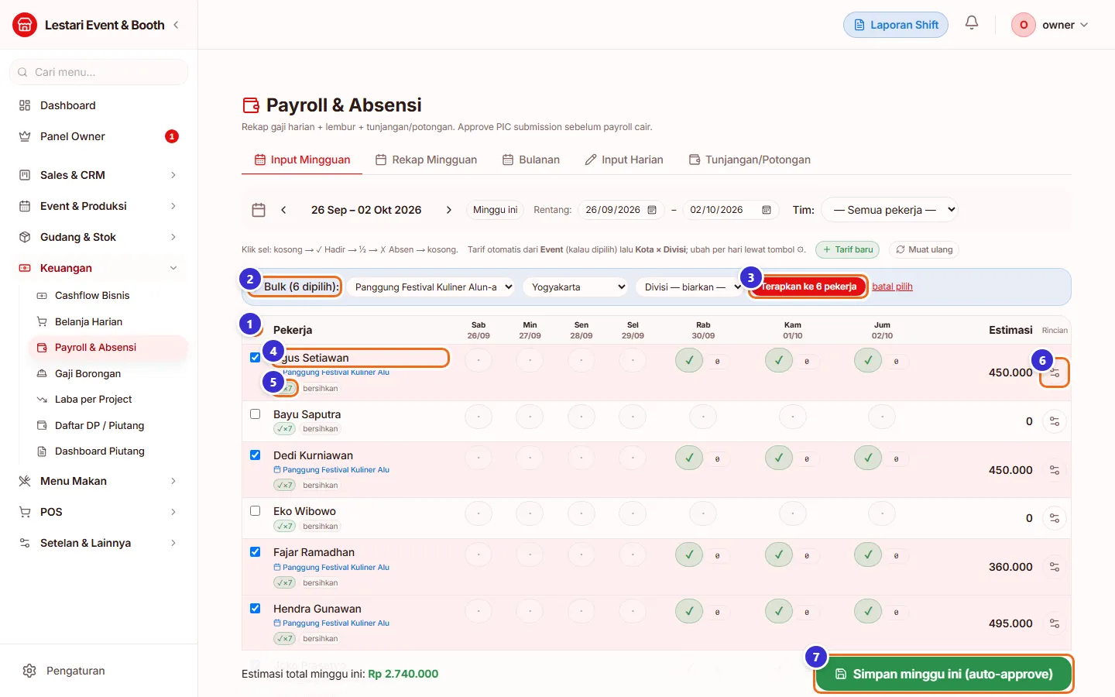Open the Yogyakarta city dropdown
Viewport: 1115px width, 697px height.
click(x=576, y=287)
